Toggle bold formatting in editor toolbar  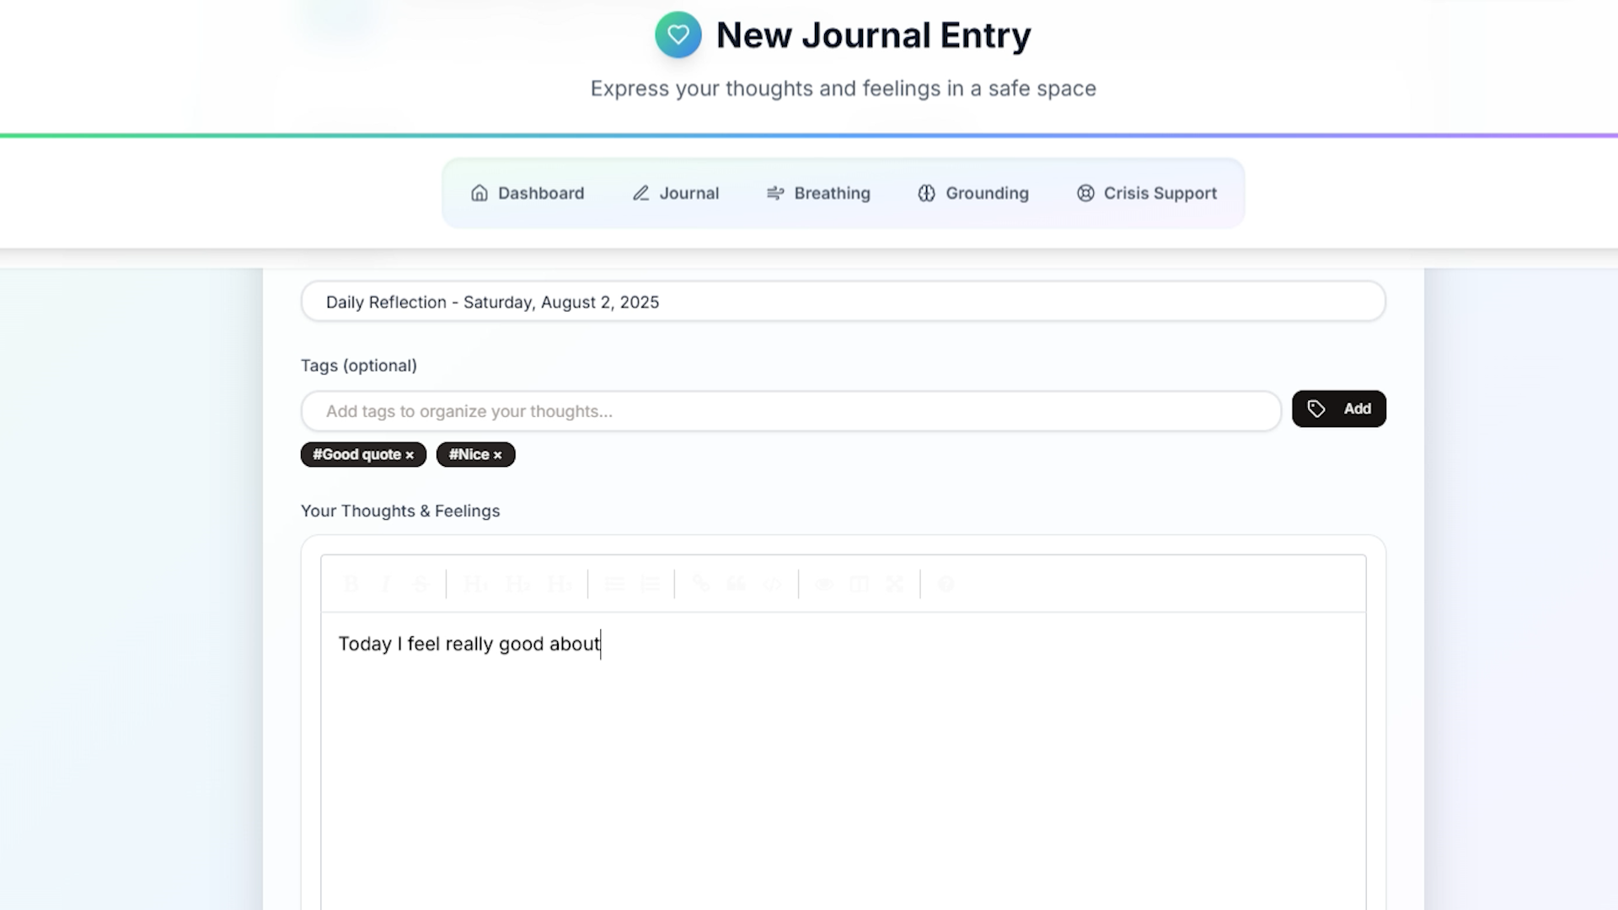click(x=351, y=584)
